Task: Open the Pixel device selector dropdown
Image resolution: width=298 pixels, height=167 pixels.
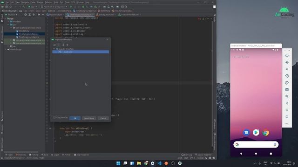Action: 54,6
